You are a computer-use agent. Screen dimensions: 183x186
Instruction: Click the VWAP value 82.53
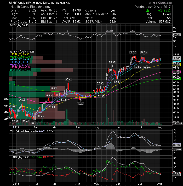(x=76, y=22)
